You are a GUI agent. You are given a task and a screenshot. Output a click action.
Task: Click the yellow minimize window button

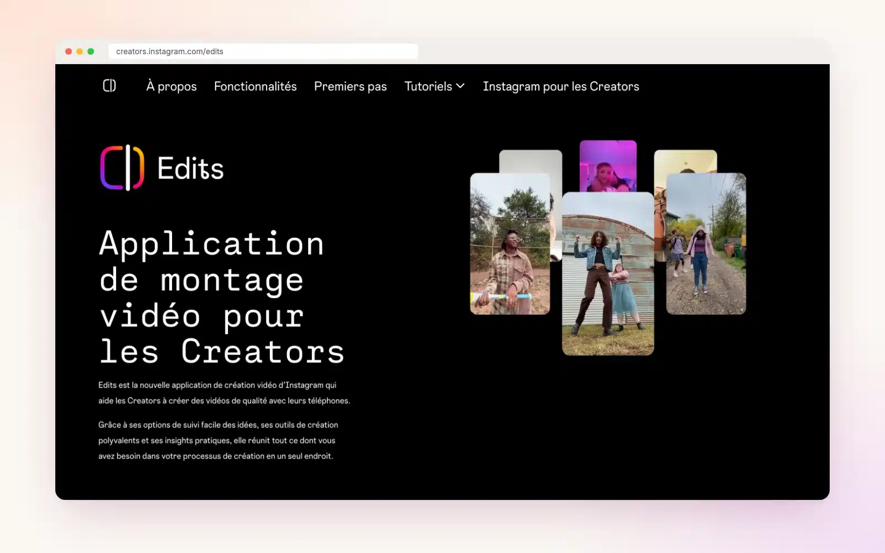click(80, 51)
